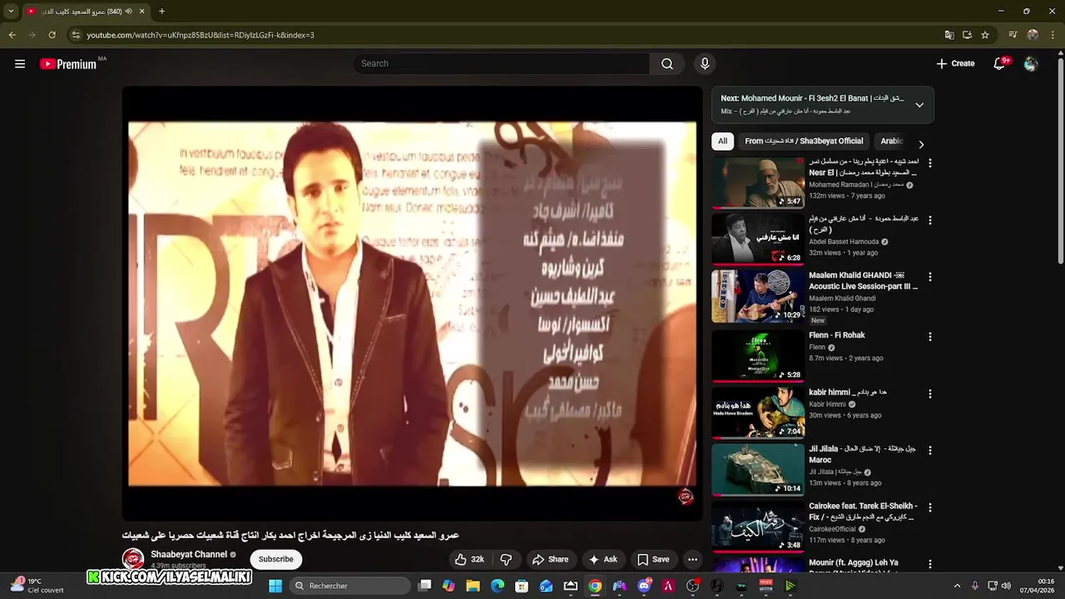
Task: Open Chrome three-dot menu
Action: (x=1052, y=35)
